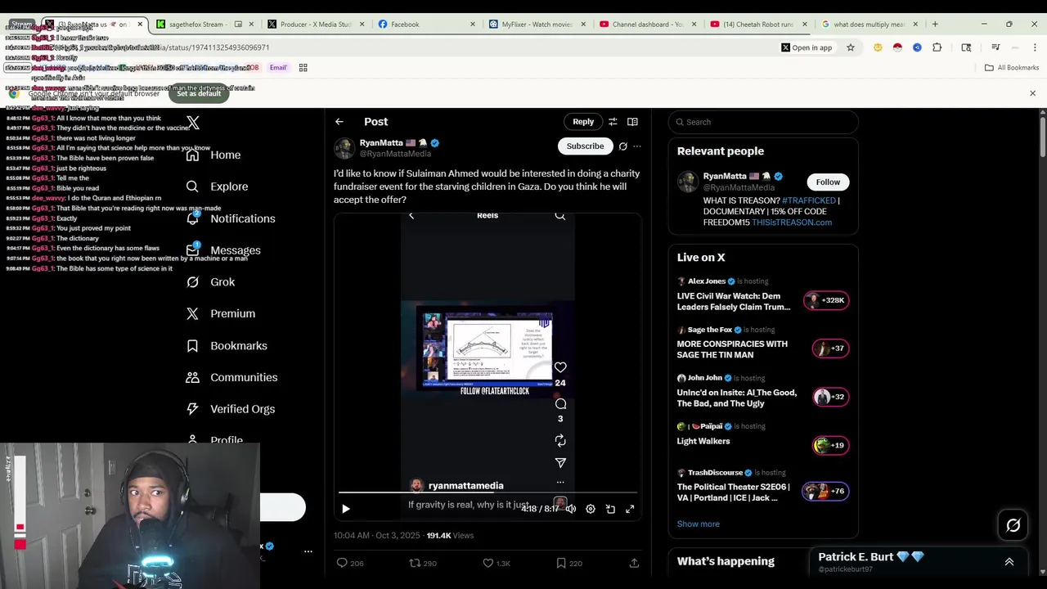Open the Chrome three-dot menu

[x=1035, y=47]
